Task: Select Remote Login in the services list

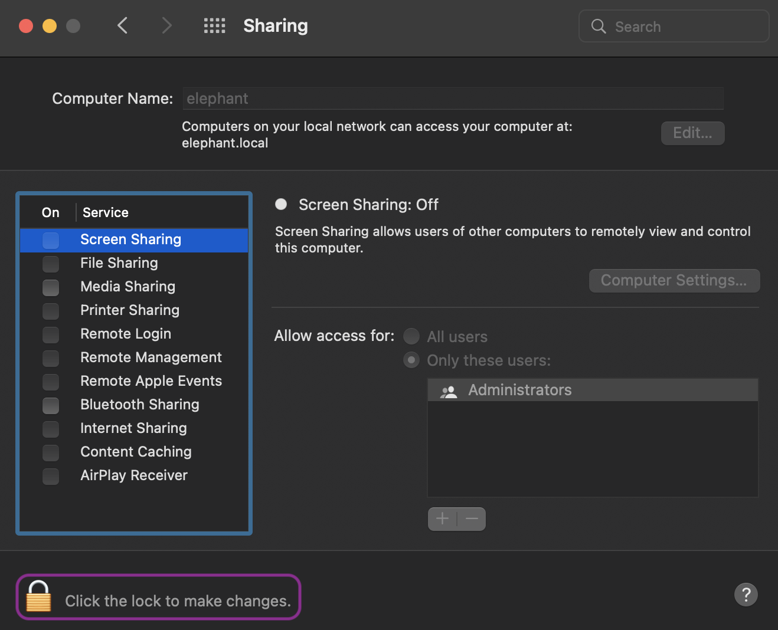Action: tap(126, 334)
